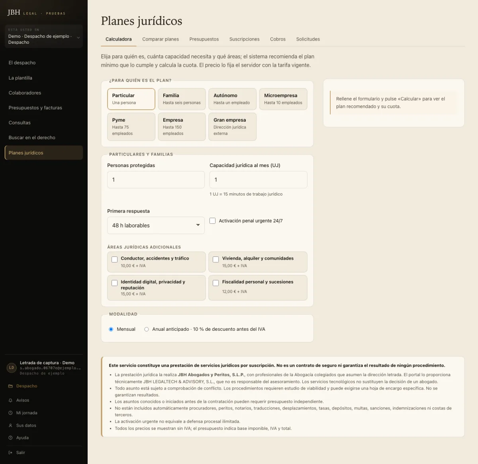Choose the Autónomo plan card
Image resolution: width=478 pixels, height=464 pixels.
coord(232,99)
